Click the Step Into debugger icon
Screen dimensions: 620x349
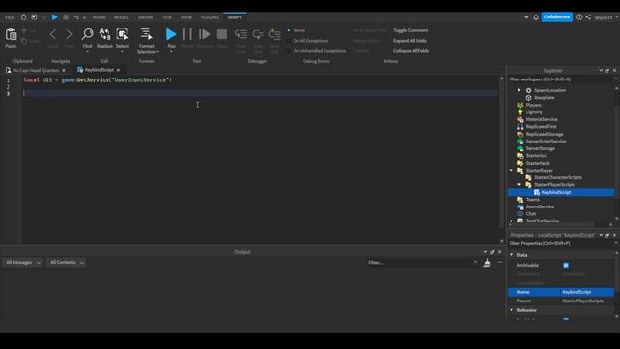coord(241,34)
